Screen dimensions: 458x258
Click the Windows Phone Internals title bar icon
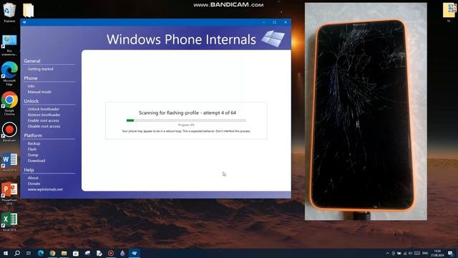point(24,22)
